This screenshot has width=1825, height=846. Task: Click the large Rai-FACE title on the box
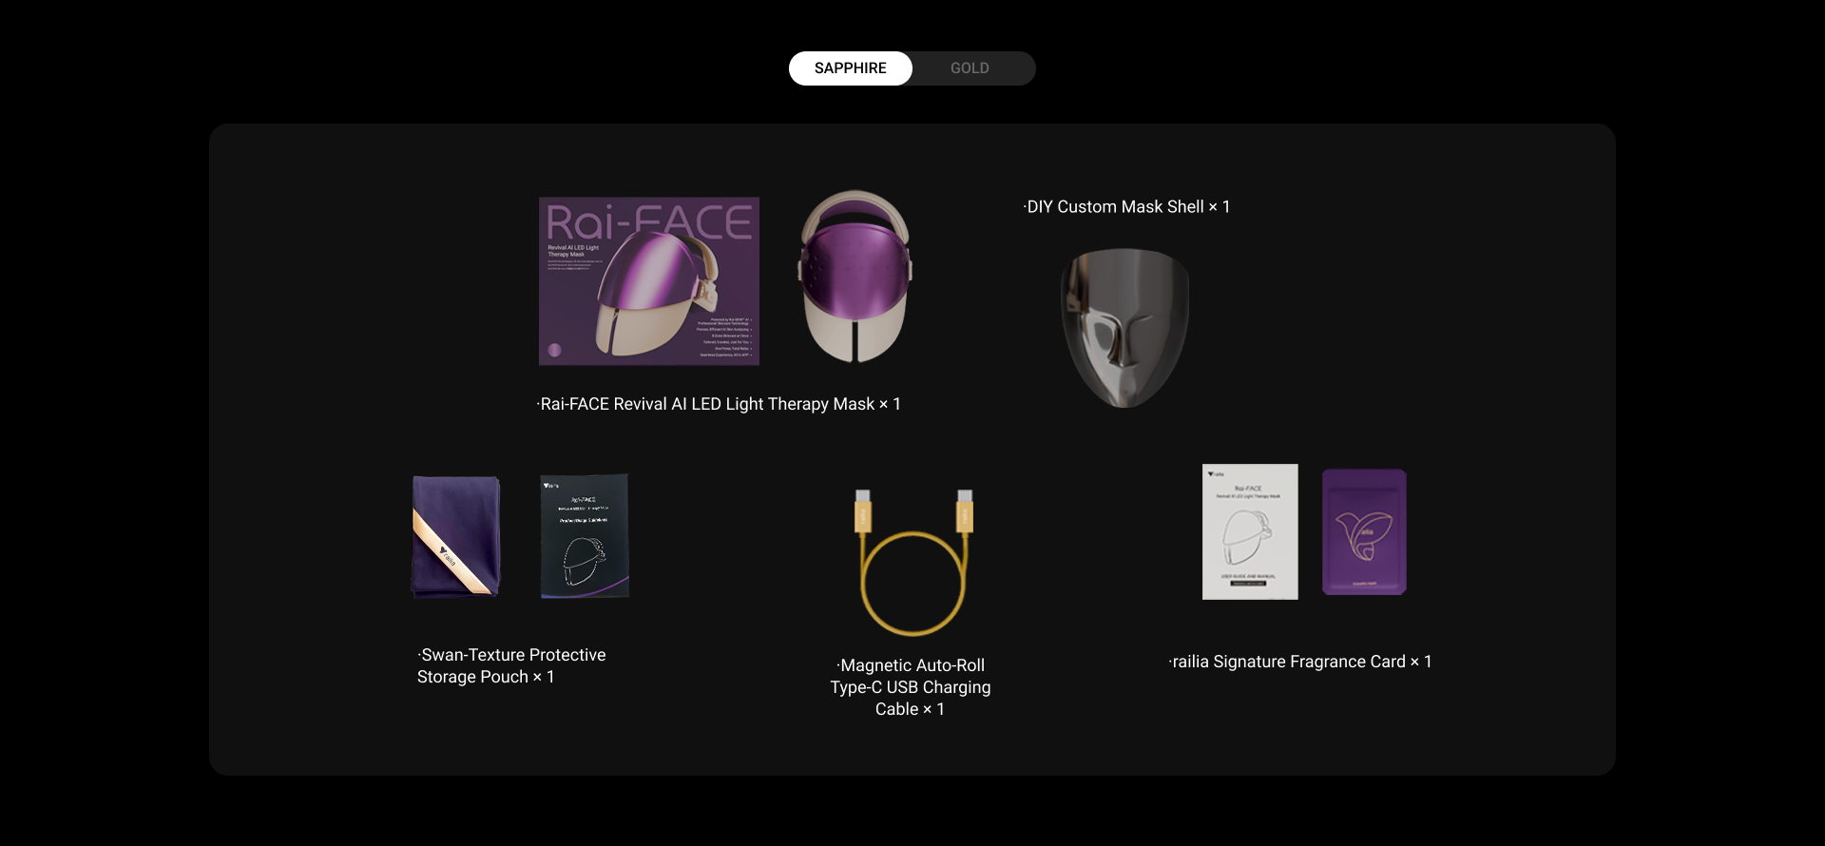coord(648,222)
